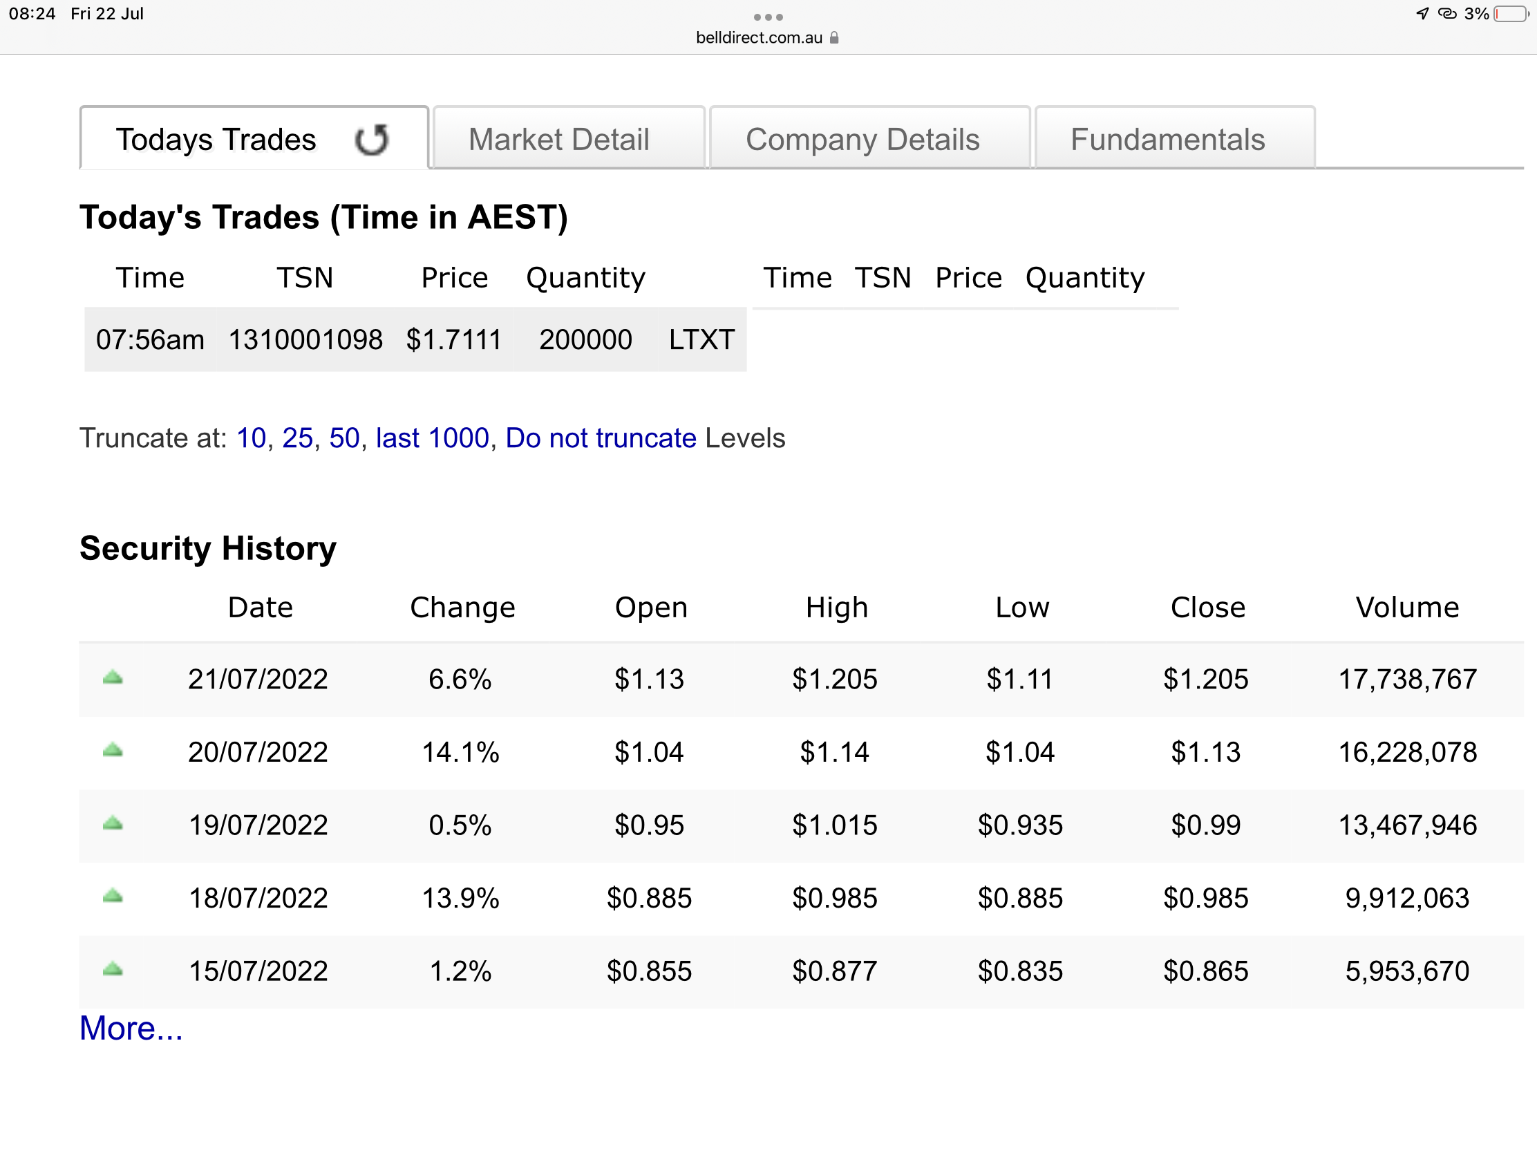Click green up arrow for 20/07/2022
Screen dimensions: 1537x1153
[113, 751]
